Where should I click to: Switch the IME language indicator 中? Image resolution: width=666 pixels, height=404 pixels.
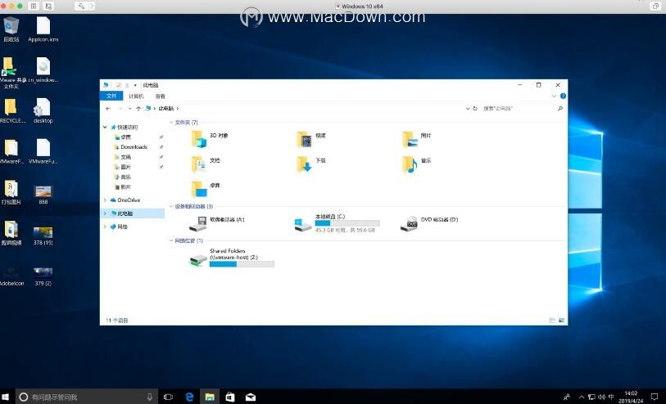pyautogui.click(x=611, y=397)
